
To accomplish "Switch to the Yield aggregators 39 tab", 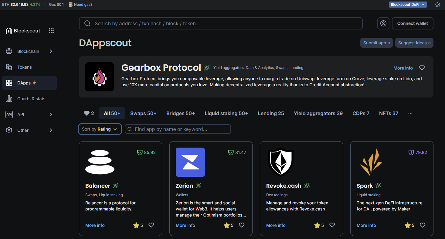I will pos(318,113).
